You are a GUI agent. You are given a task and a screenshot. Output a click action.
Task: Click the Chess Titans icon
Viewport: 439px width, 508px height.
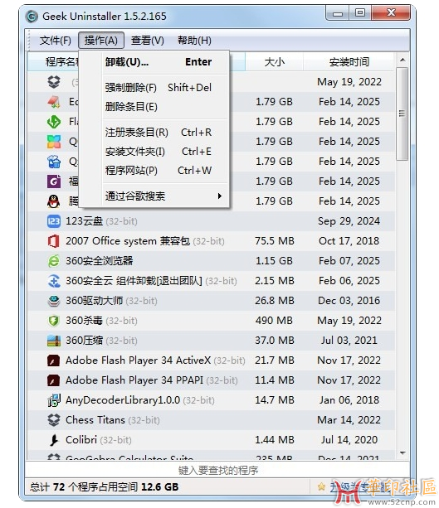point(54,420)
